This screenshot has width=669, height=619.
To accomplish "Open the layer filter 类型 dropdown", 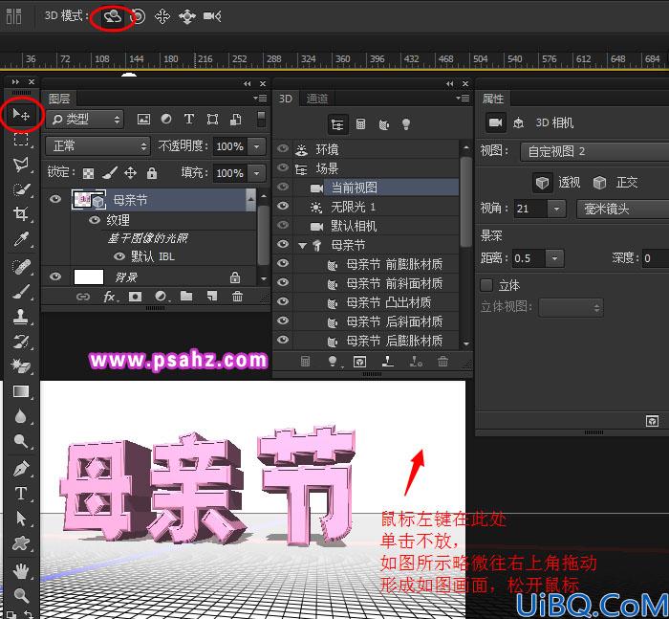I will tap(84, 120).
